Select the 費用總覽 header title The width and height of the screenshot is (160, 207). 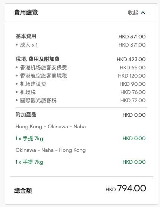point(26,13)
